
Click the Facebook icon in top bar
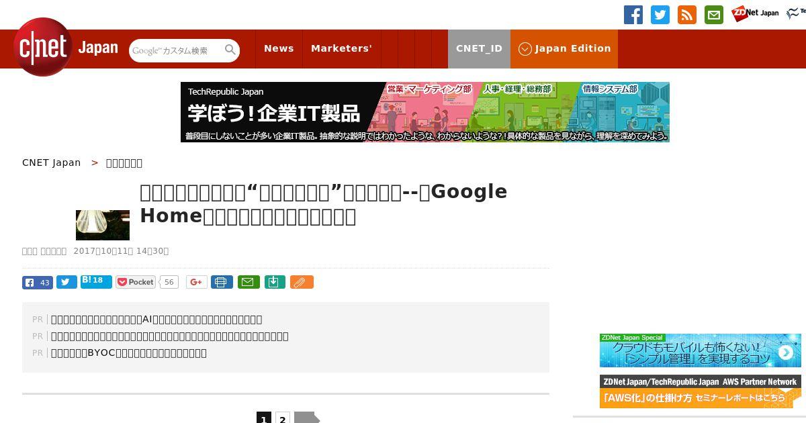pyautogui.click(x=633, y=15)
